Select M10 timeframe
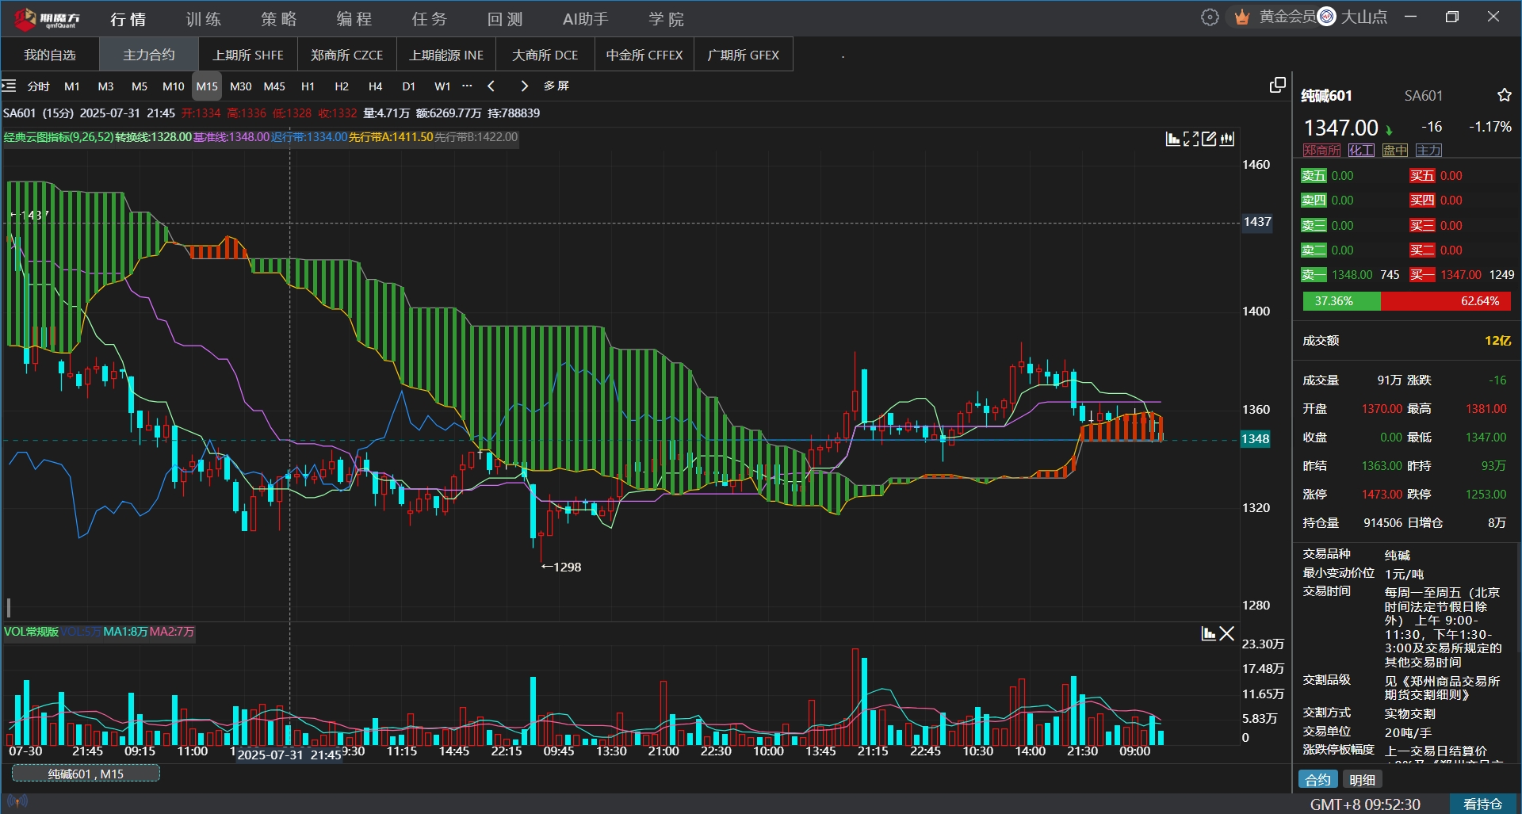1522x814 pixels. click(x=173, y=86)
